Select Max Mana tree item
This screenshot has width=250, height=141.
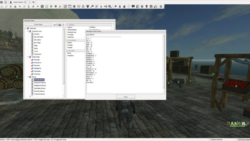tap(37, 40)
